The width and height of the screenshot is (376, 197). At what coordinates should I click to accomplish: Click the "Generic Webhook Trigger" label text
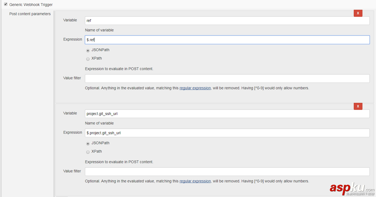[x=31, y=5]
